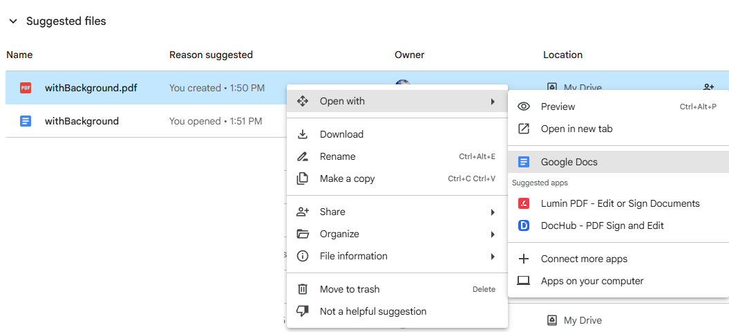
Task: Click the Reason suggested column header
Action: click(211, 55)
